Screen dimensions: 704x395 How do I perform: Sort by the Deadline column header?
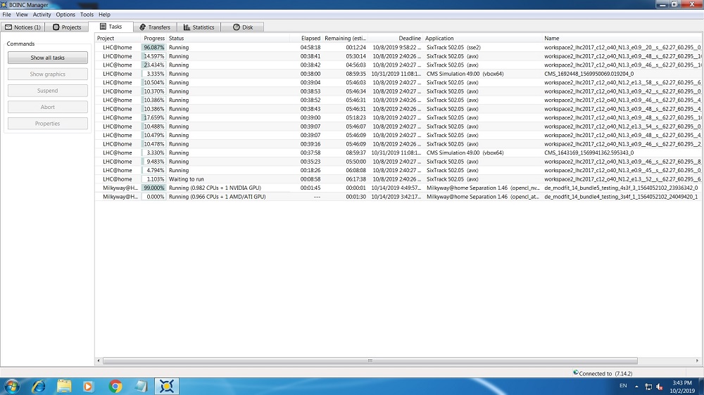(x=396, y=39)
